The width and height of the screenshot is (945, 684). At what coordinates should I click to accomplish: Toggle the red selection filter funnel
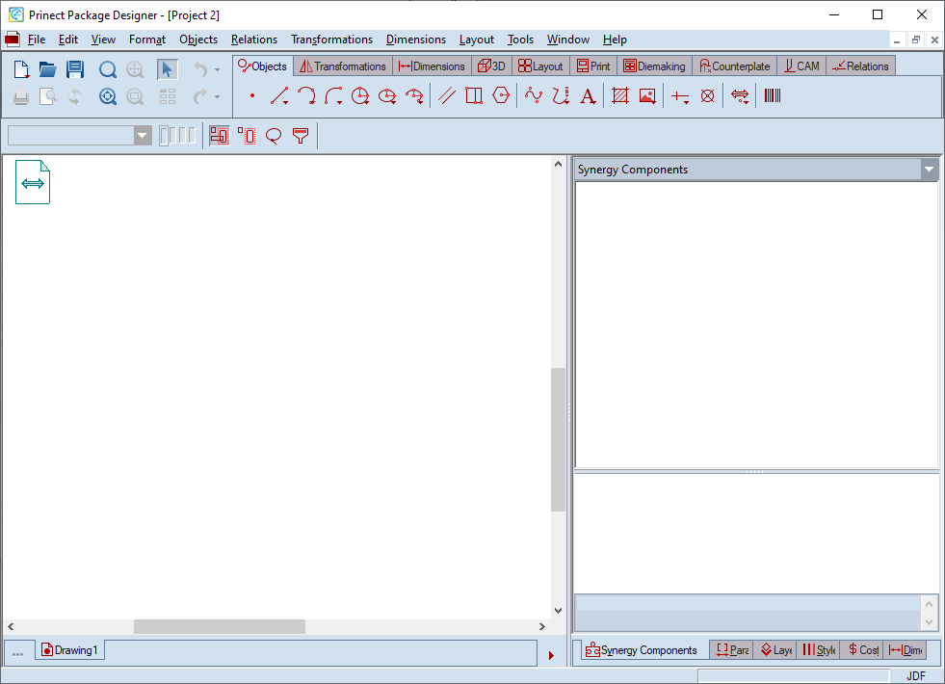[301, 136]
